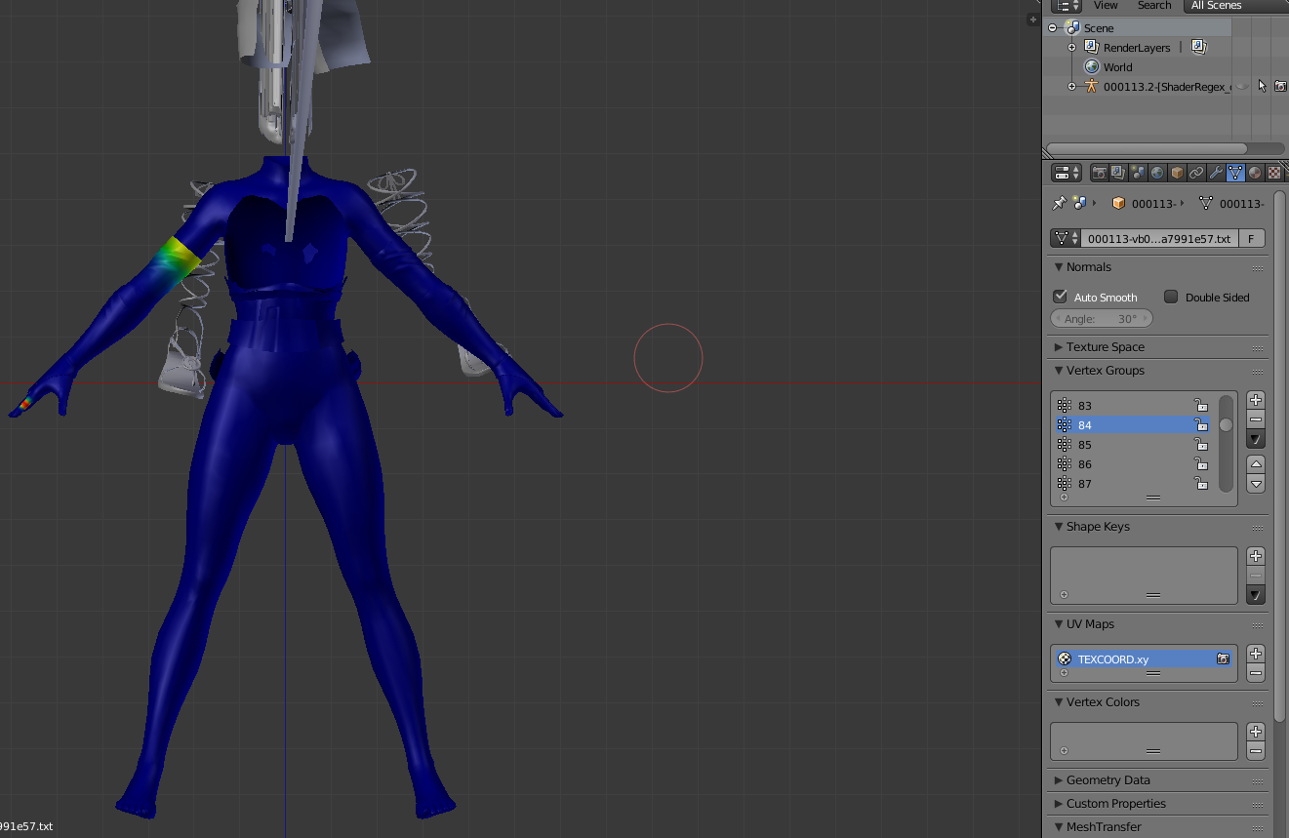Move vertex group up with the up arrow

(x=1256, y=464)
